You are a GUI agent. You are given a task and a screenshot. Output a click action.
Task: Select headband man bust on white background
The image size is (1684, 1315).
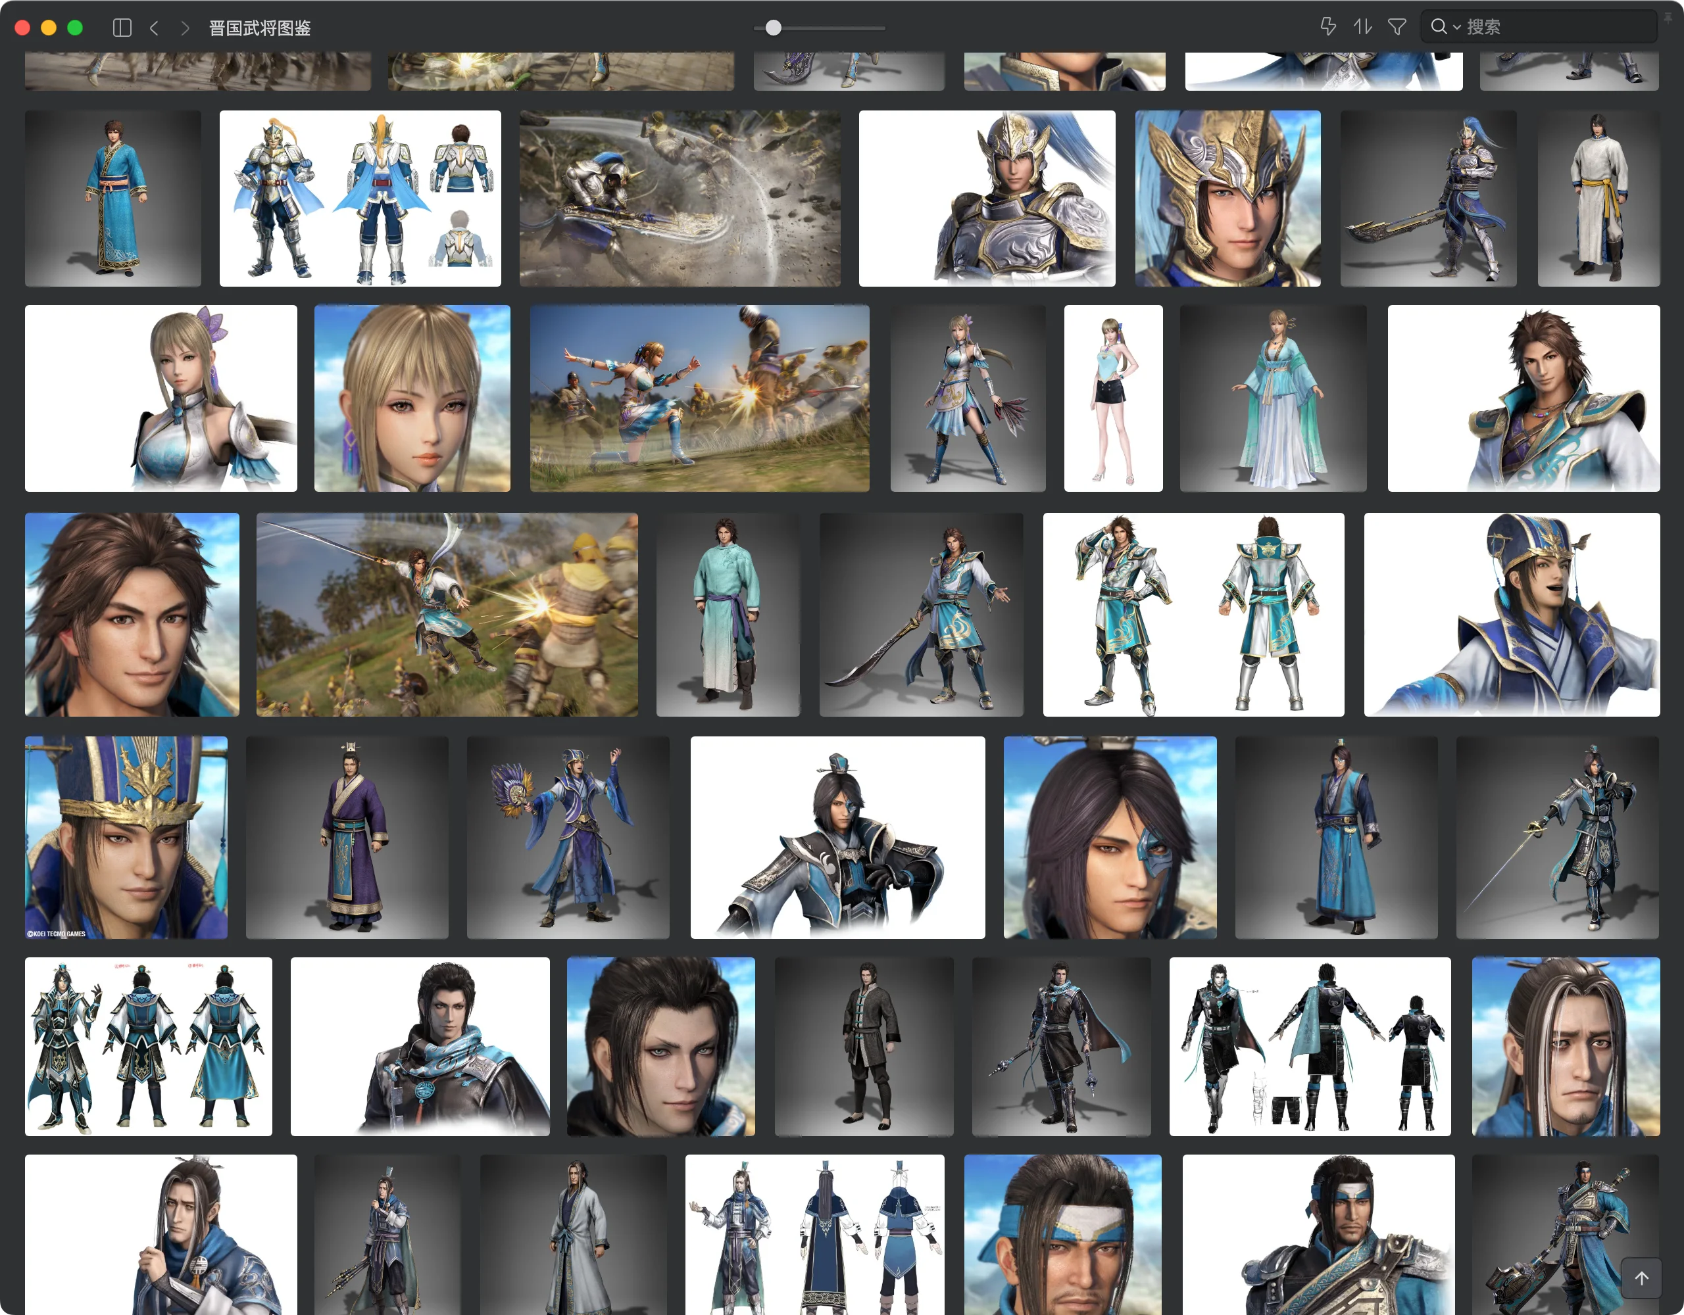[x=1318, y=1235]
